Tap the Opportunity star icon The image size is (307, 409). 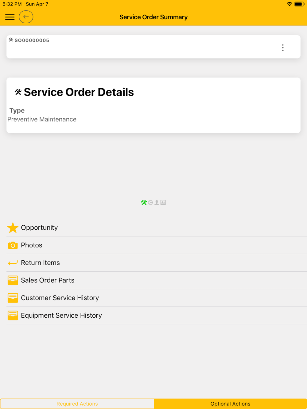point(13,228)
